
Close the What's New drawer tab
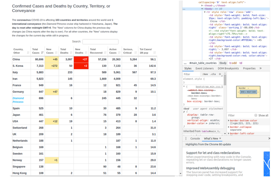(221, 139)
